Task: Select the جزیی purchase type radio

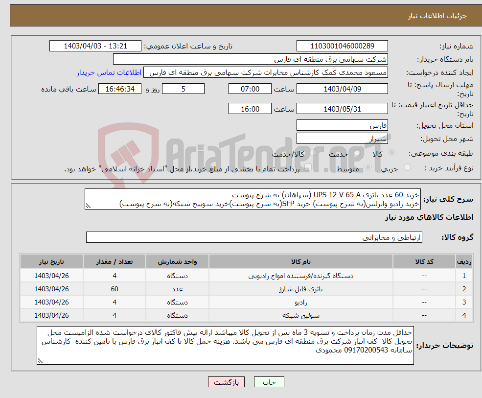Action: 407,167
